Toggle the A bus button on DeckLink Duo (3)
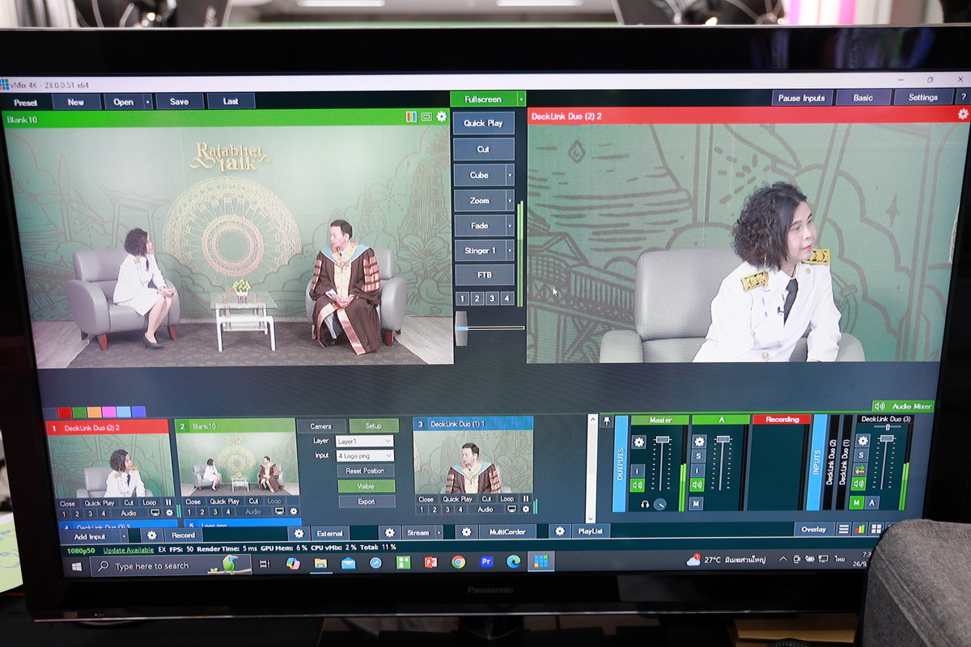This screenshot has width=971, height=647. 872,503
